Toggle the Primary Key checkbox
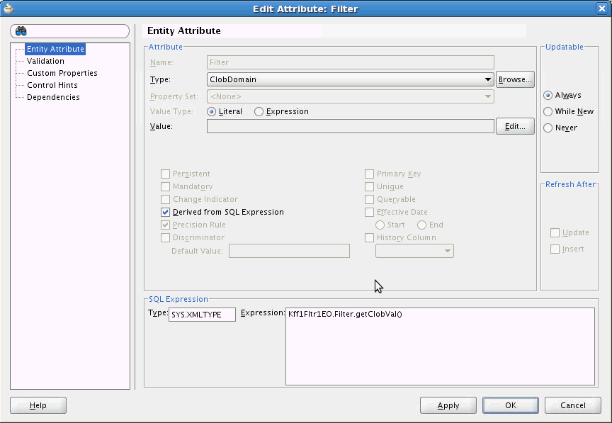The height and width of the screenshot is (423, 612). (x=369, y=174)
